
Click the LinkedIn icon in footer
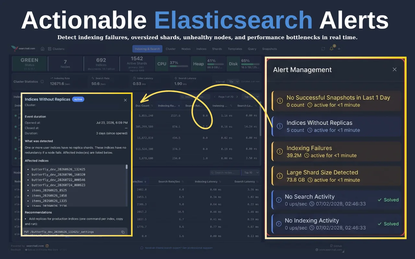click(x=47, y=246)
